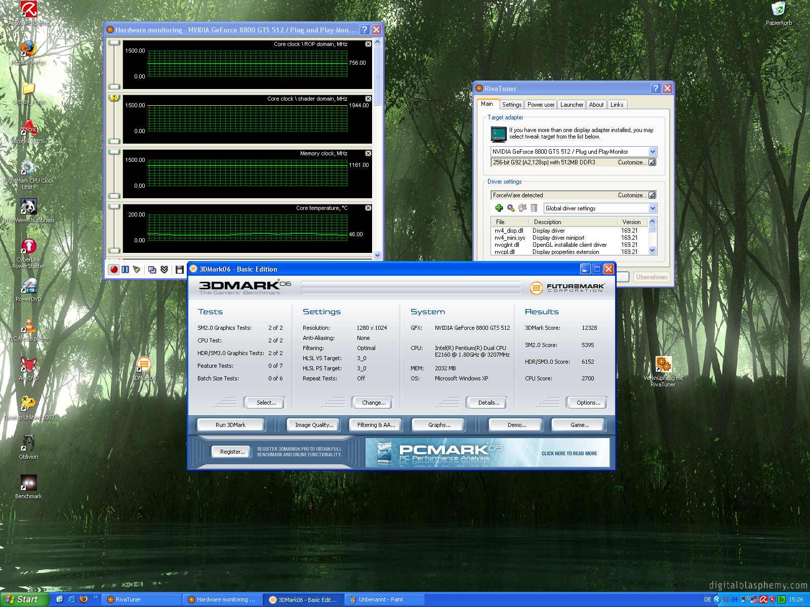Open the Start menu
Image resolution: width=810 pixels, height=607 pixels.
(24, 599)
